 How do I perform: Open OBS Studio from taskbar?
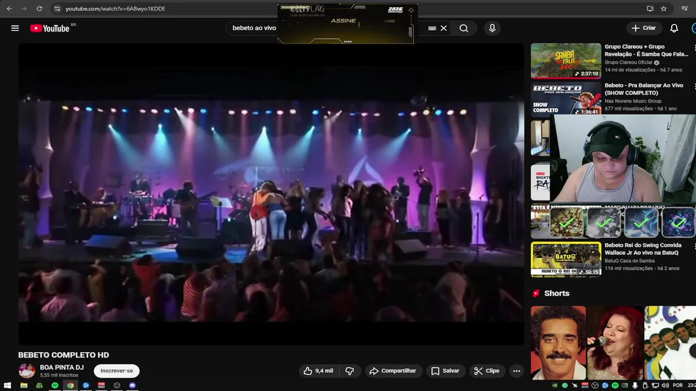(117, 386)
